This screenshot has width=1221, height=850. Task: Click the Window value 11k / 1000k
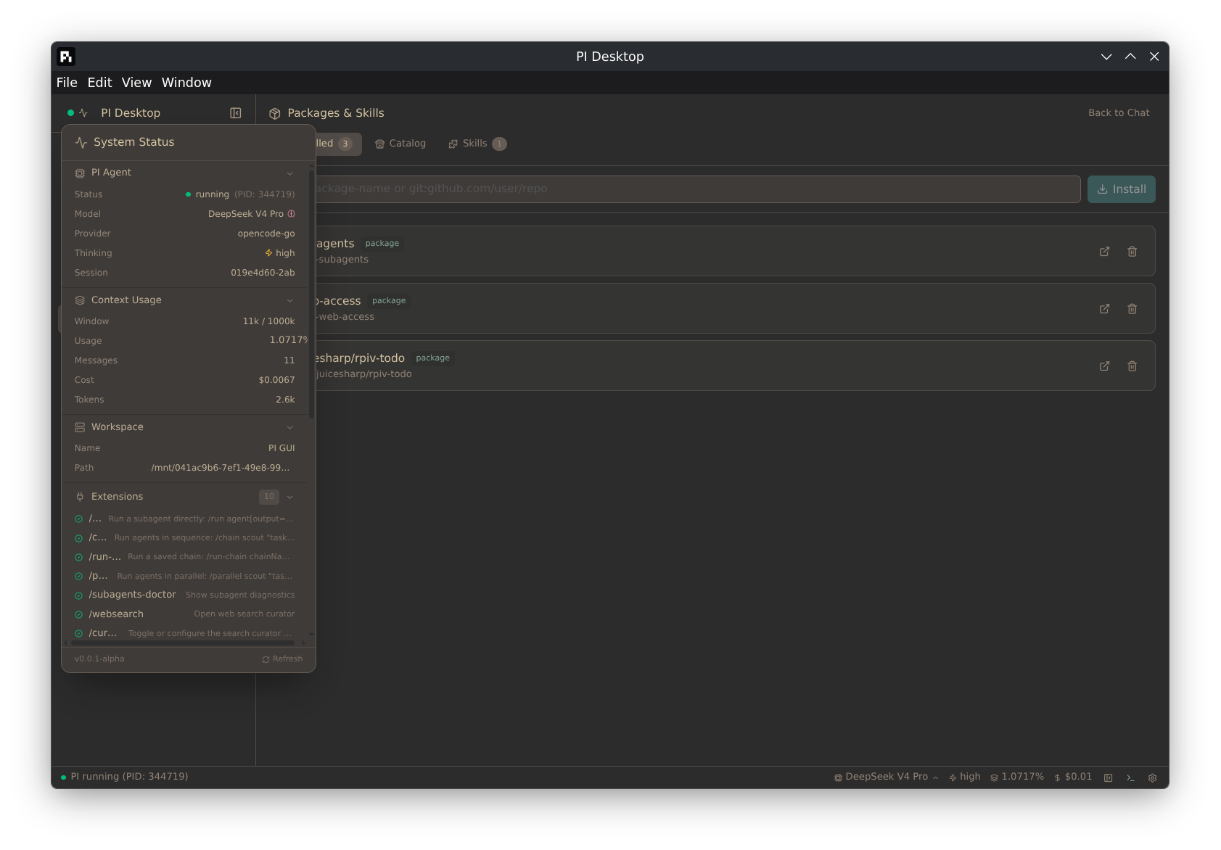tap(268, 321)
